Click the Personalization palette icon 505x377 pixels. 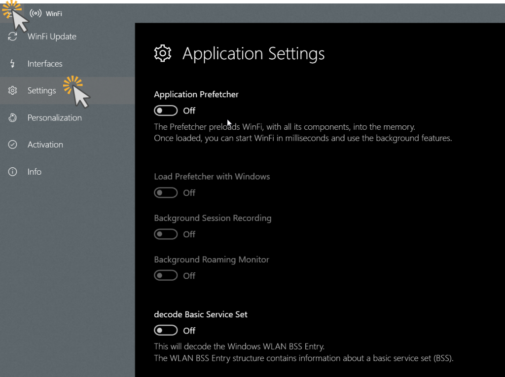click(13, 118)
